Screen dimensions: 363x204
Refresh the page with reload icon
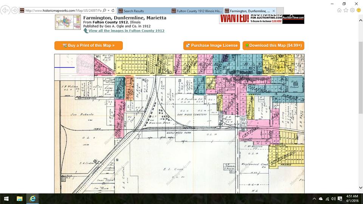point(113,11)
